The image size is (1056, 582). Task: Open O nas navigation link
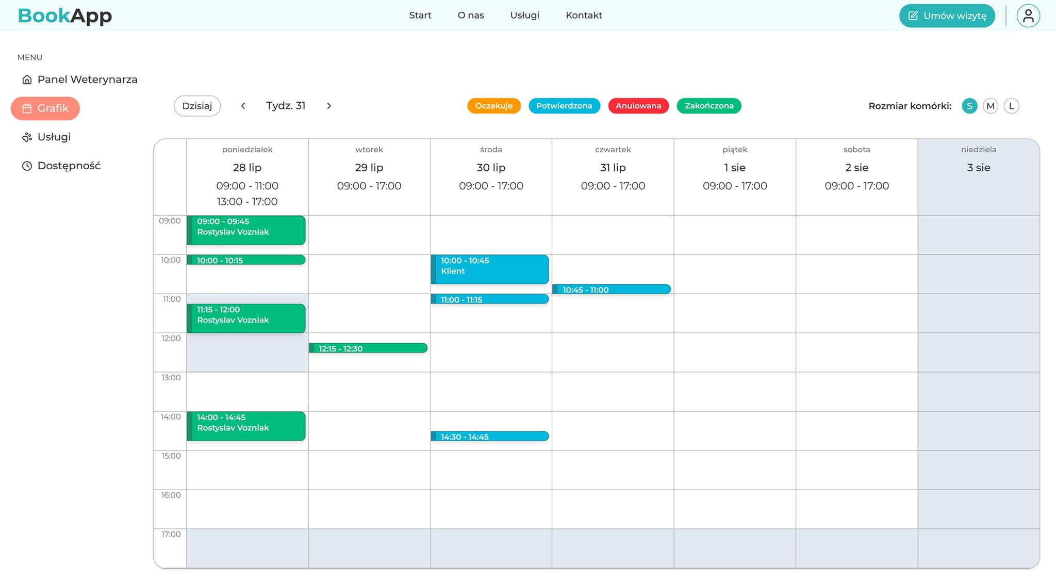(x=470, y=15)
